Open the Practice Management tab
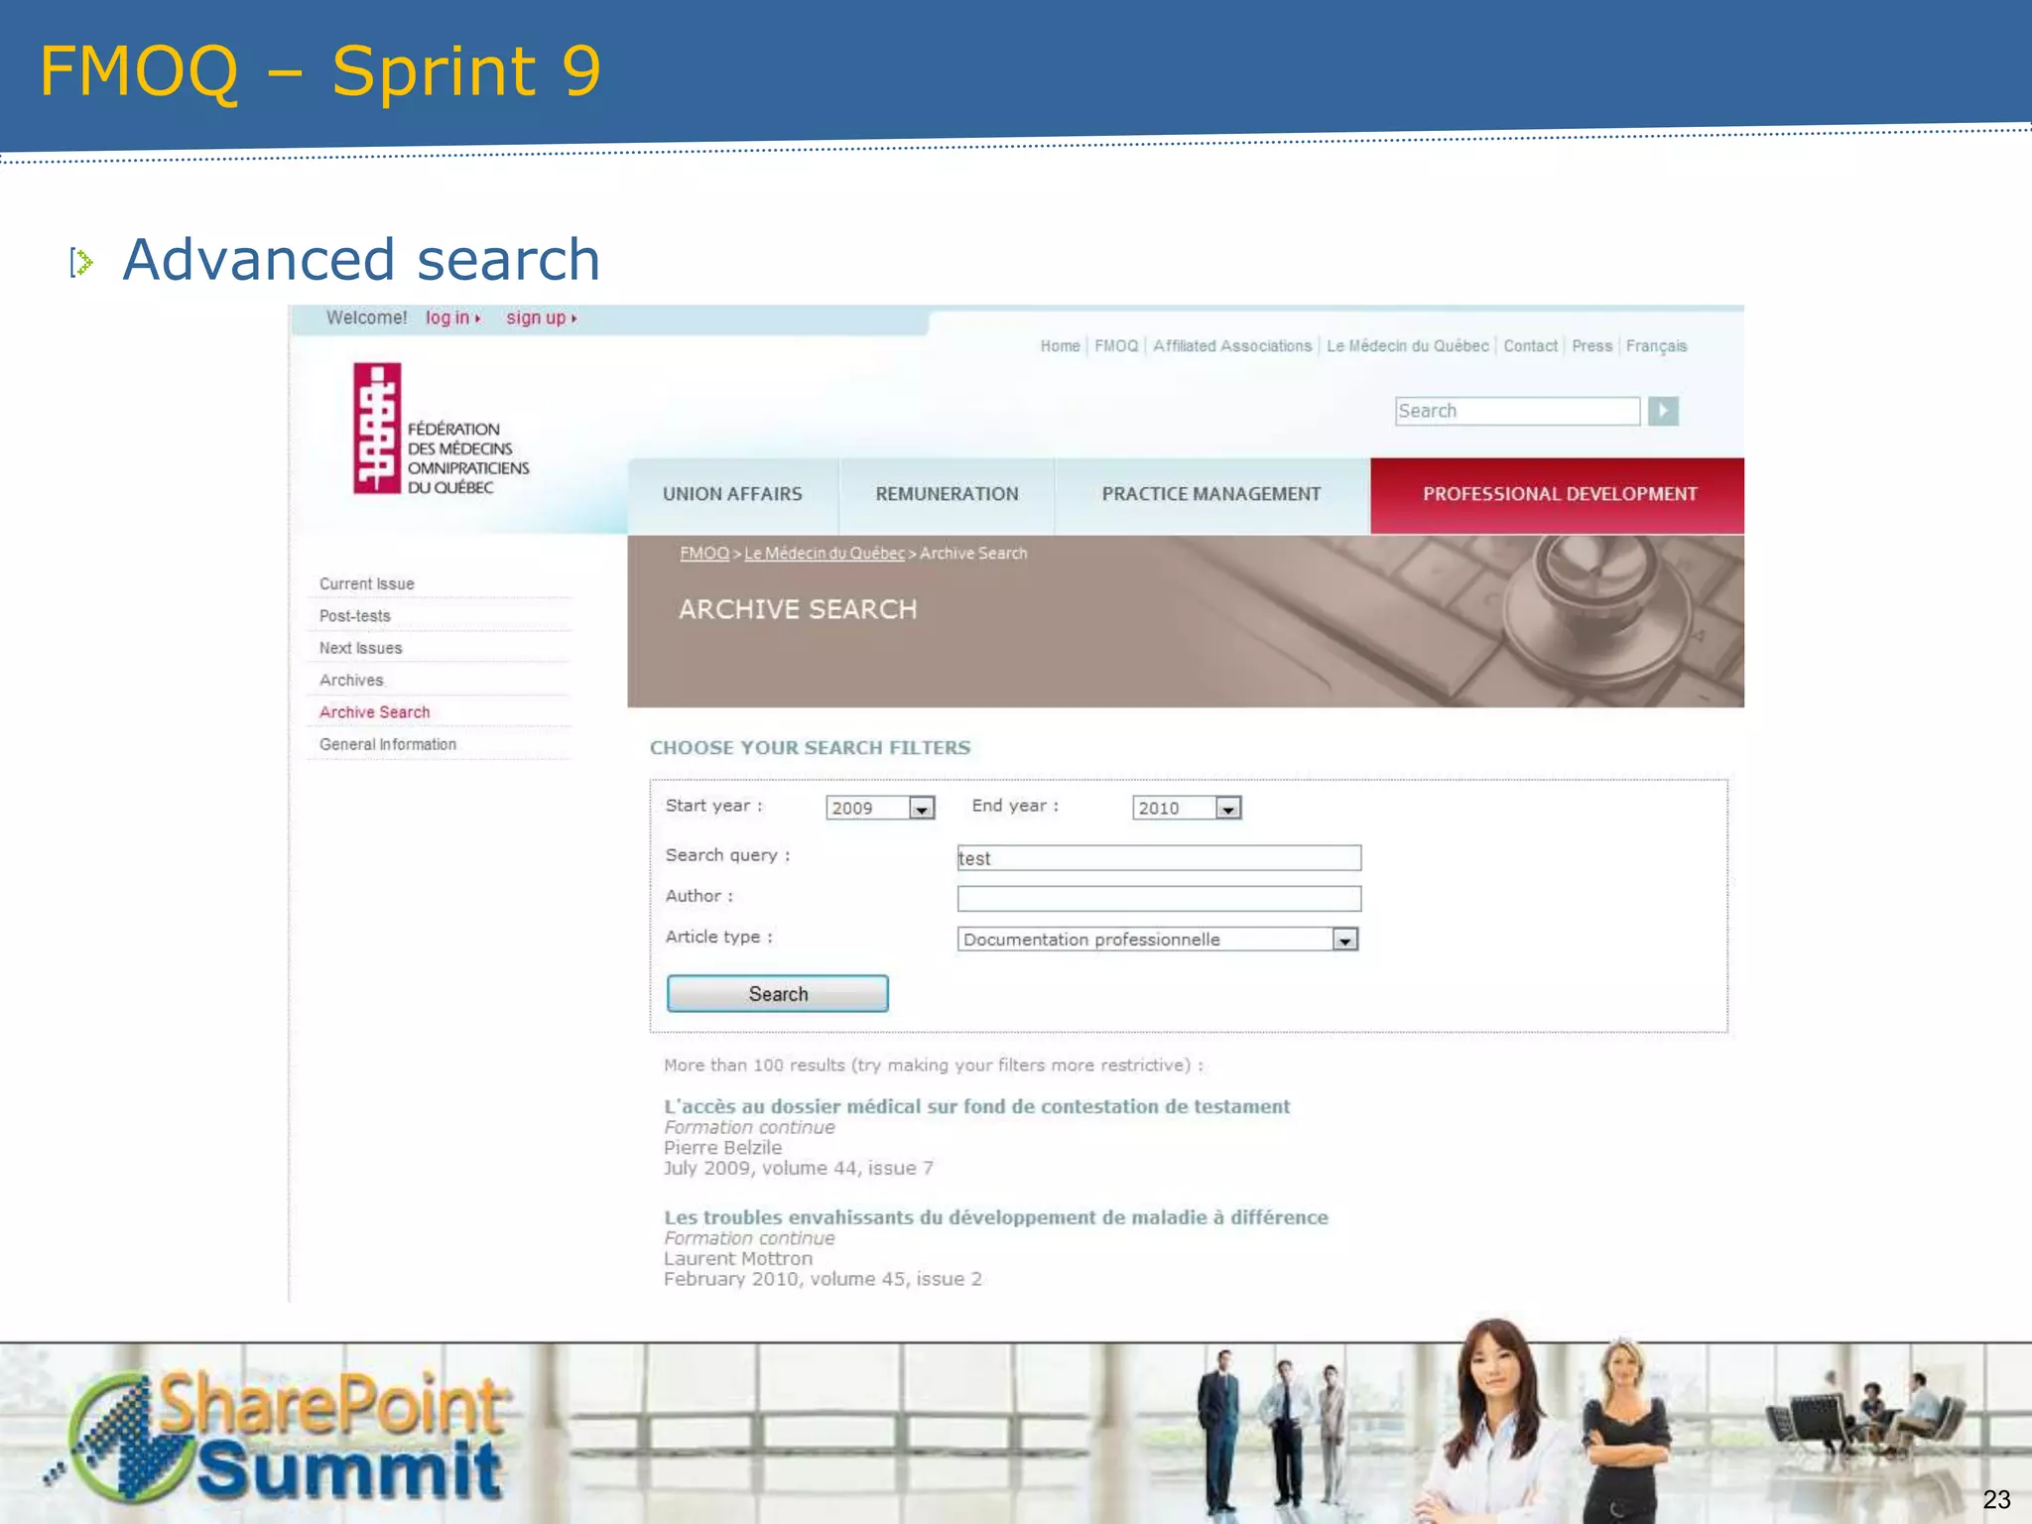Image resolution: width=2032 pixels, height=1524 pixels. click(x=1210, y=494)
